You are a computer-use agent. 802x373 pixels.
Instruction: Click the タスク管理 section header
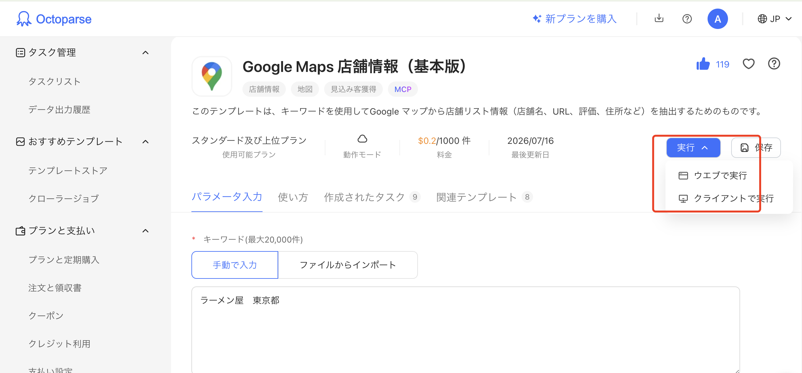click(x=83, y=53)
